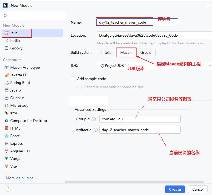The height and width of the screenshot is (195, 214).
Task: Select Maven build system
Action: coord(126,52)
